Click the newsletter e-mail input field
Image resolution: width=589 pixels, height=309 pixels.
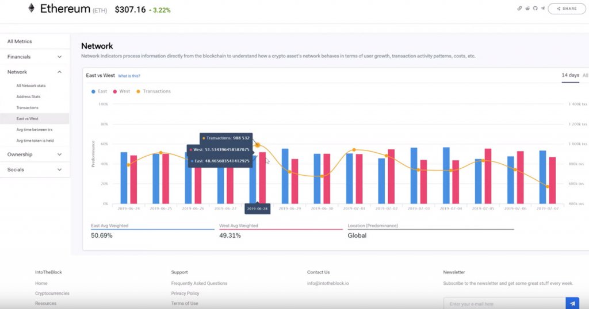504,303
